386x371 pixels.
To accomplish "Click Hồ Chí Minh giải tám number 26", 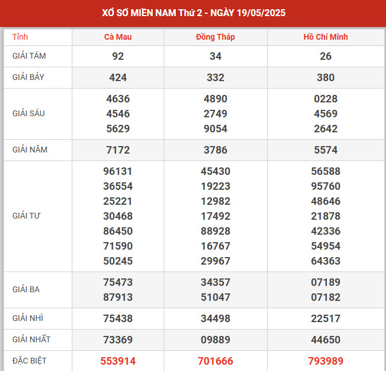I will pyautogui.click(x=326, y=56).
